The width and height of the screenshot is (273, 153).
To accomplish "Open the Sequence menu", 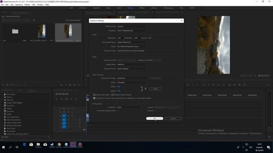I will (19, 5).
